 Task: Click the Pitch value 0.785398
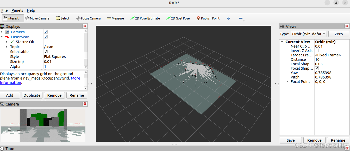(323, 77)
